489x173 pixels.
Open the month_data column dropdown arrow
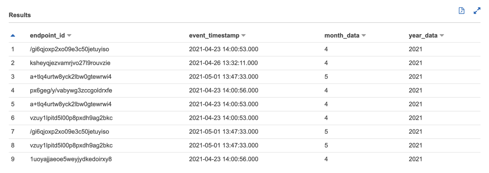tap(364, 36)
